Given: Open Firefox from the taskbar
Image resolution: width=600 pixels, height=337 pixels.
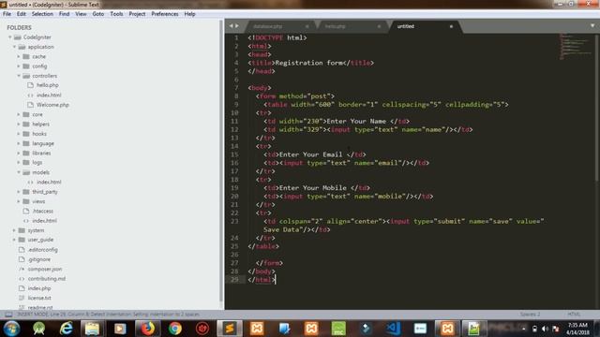Looking at the screenshot, I should (147, 329).
